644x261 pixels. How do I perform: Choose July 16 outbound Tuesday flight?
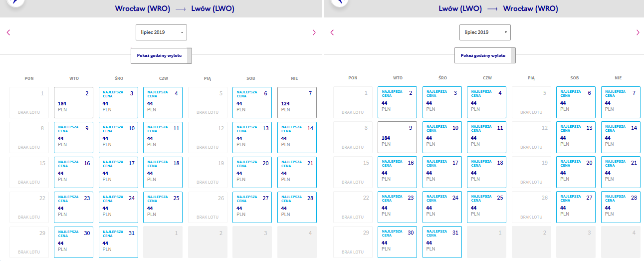click(x=73, y=173)
